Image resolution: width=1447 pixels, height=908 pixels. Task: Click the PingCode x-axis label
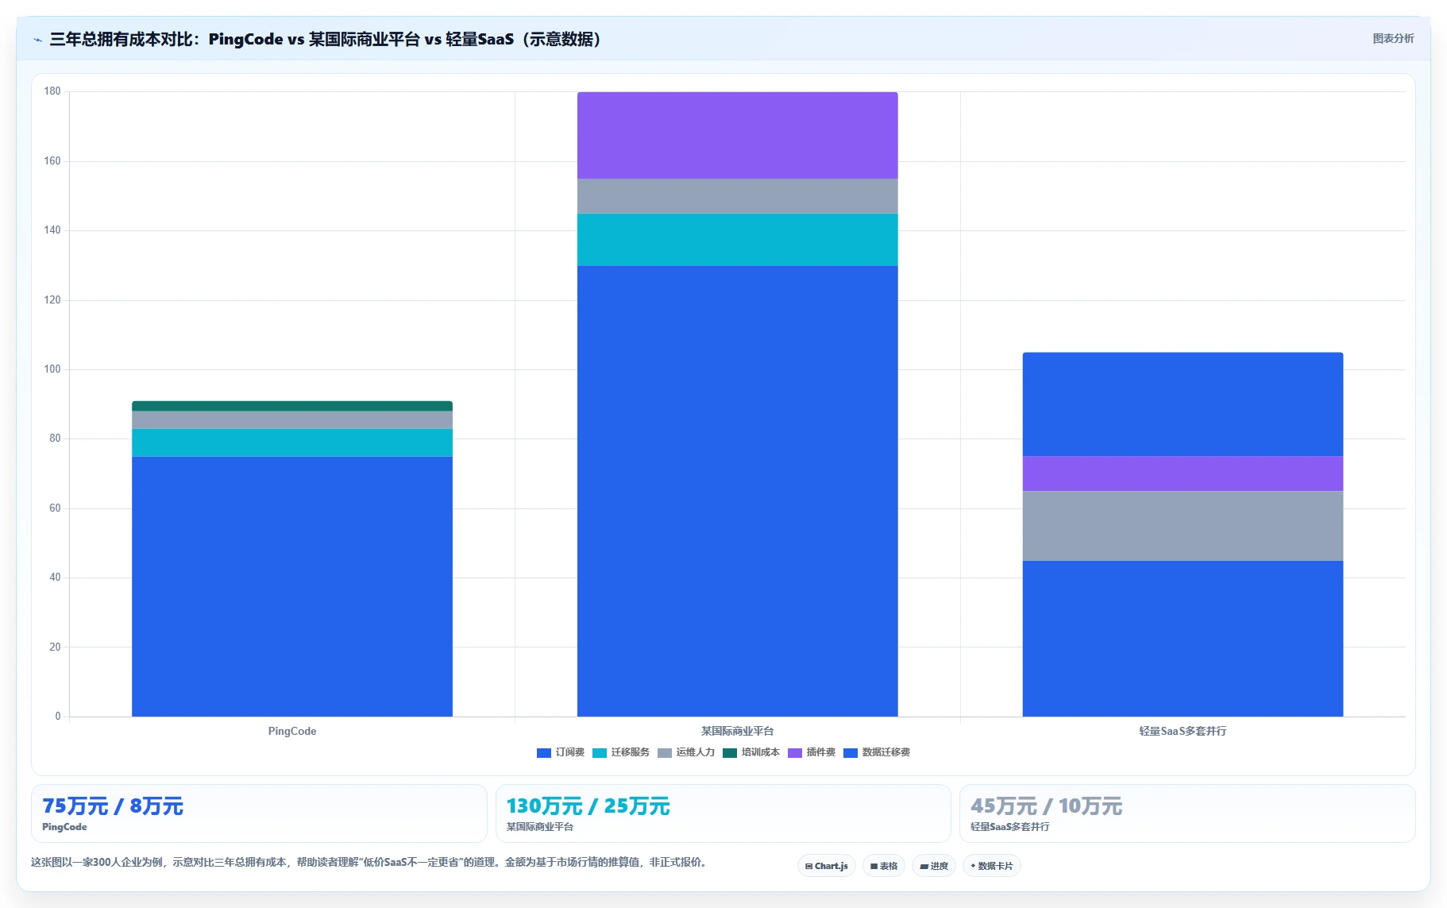point(292,731)
